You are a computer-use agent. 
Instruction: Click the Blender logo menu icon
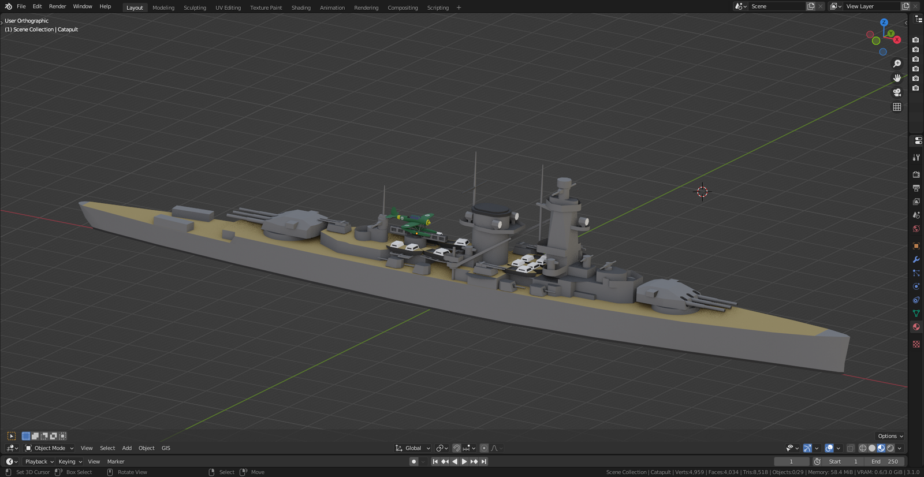pos(8,6)
